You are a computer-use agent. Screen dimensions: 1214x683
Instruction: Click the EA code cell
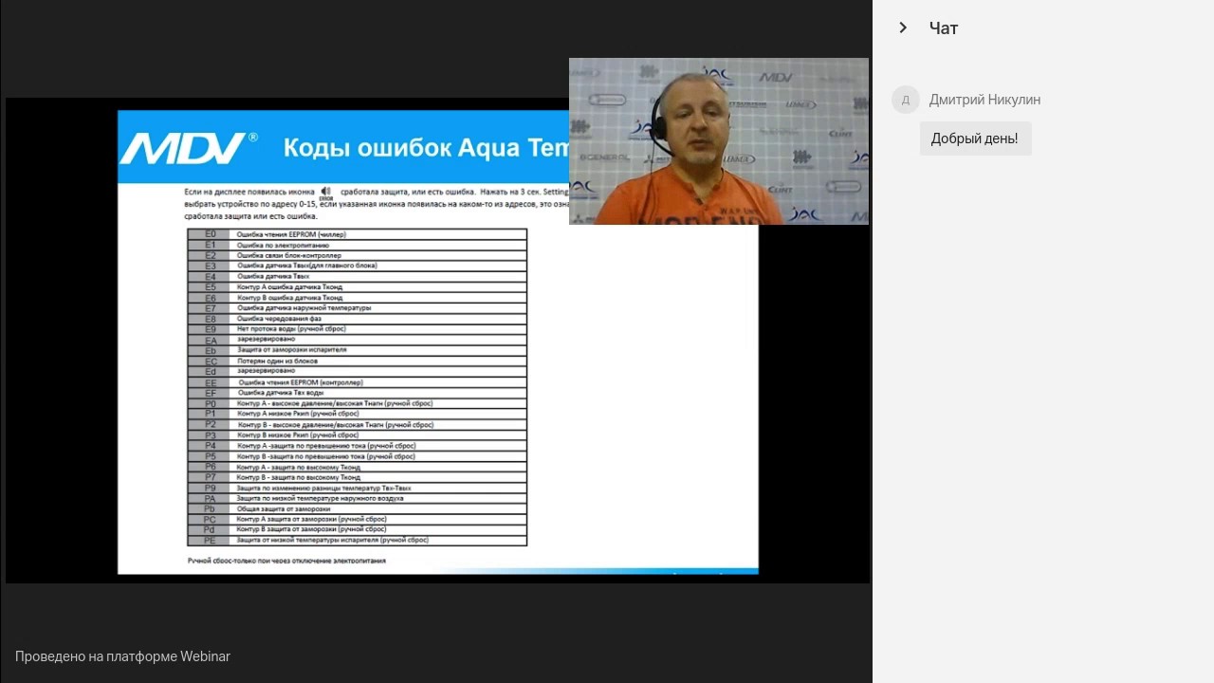click(x=211, y=340)
